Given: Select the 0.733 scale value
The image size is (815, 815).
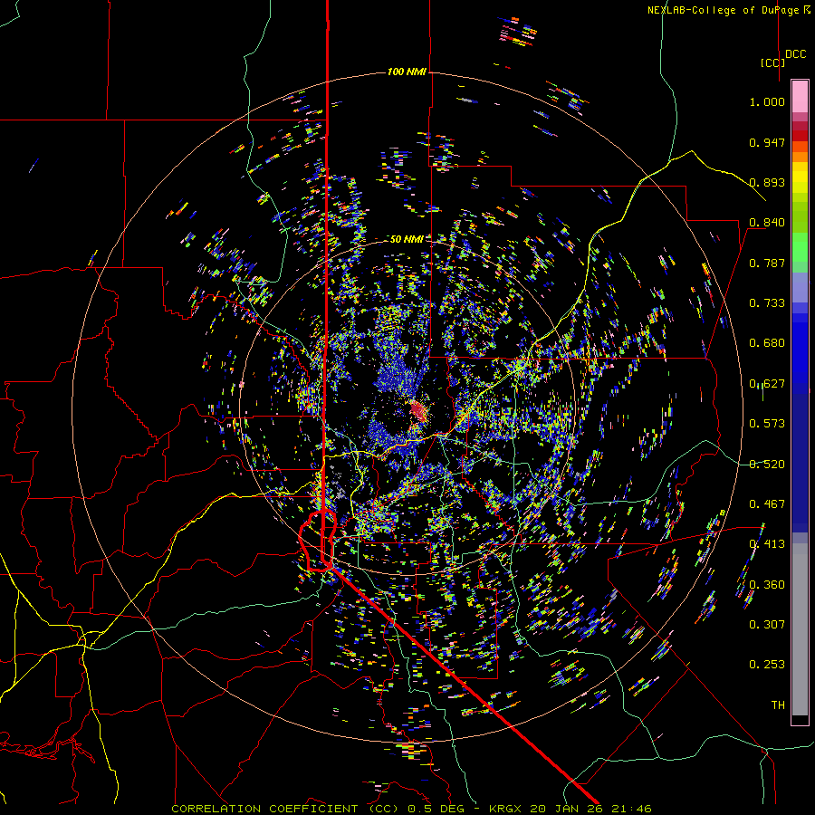Looking at the screenshot, I should [767, 303].
